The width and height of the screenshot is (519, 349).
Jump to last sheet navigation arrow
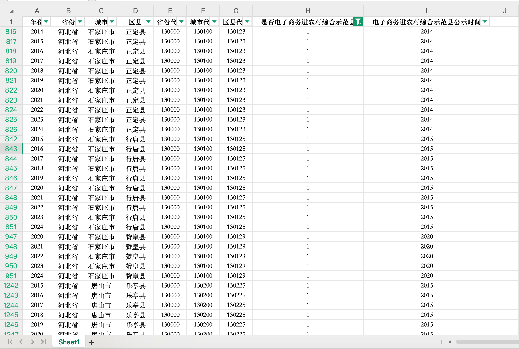pos(43,342)
